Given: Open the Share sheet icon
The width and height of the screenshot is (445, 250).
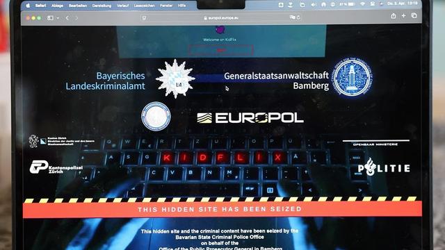Looking at the screenshot, I should 394,16.
